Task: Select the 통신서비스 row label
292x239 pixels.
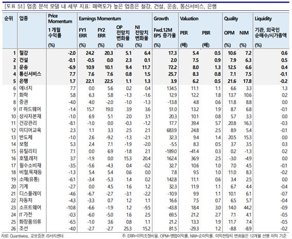Action: [x=30, y=74]
